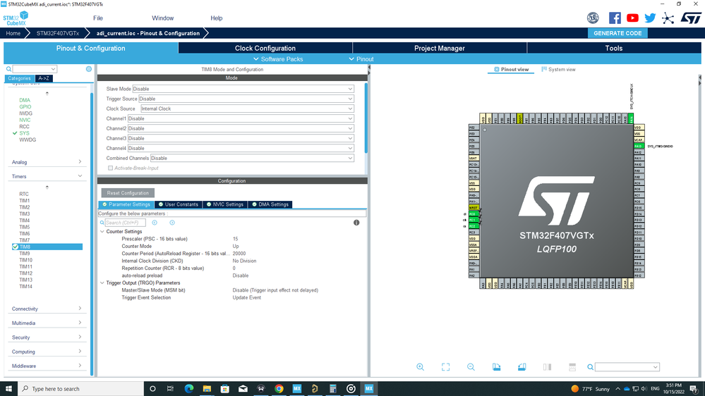705x396 pixels.
Task: Expand the Middleware category
Action: tap(47, 366)
